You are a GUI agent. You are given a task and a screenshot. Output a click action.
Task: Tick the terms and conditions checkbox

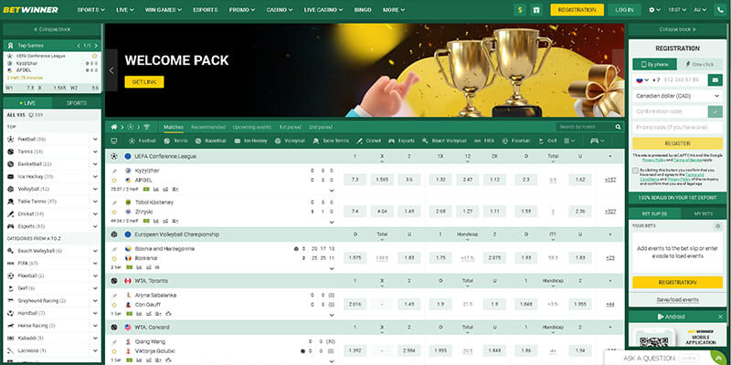click(635, 170)
